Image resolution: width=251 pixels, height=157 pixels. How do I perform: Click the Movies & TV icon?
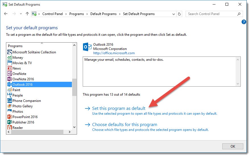[x=10, y=63]
